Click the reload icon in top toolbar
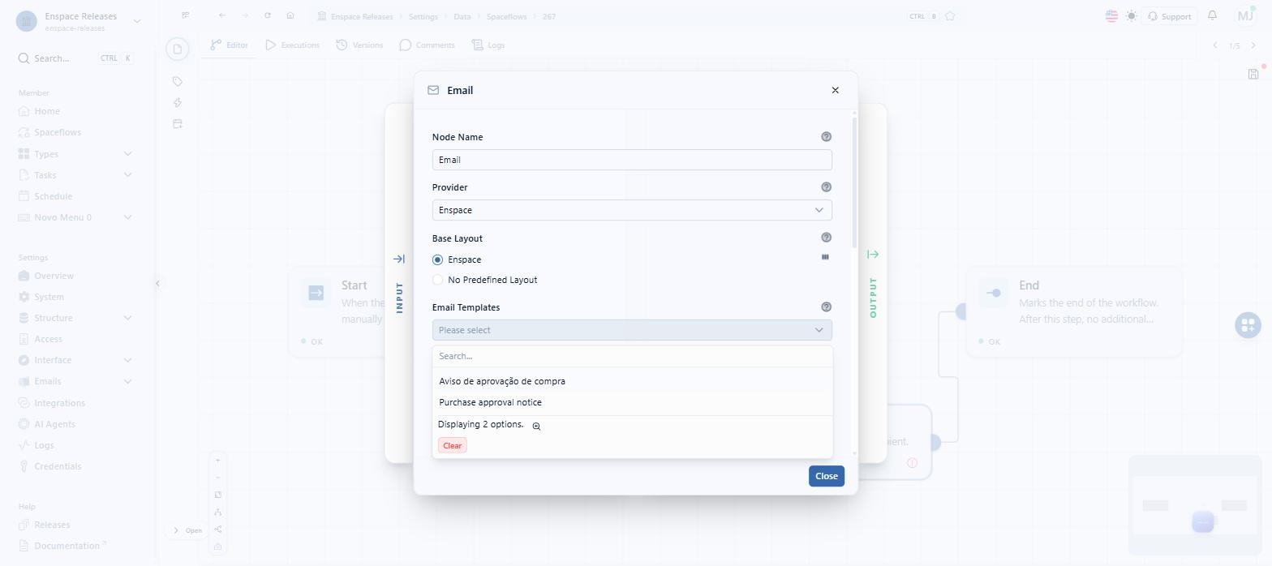The width and height of the screenshot is (1272, 566). point(268,15)
